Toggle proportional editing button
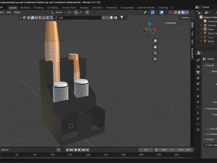Viewport: 217px width, 163px height. (x=87, y=12)
